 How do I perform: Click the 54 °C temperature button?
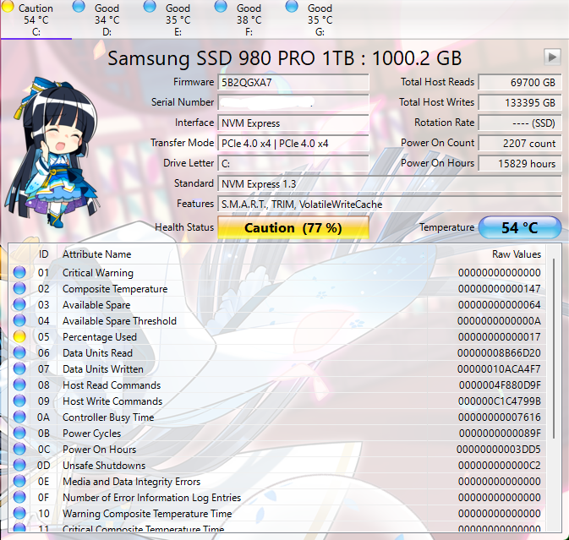pyautogui.click(x=520, y=228)
